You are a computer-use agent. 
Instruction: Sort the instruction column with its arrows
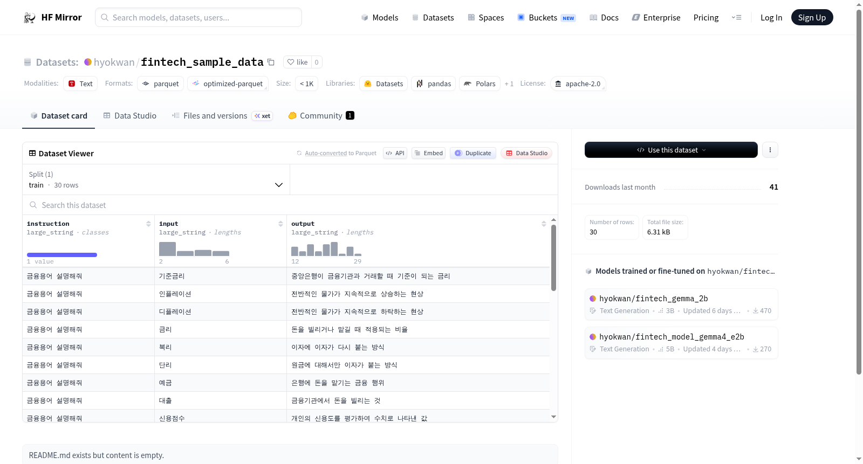click(148, 224)
